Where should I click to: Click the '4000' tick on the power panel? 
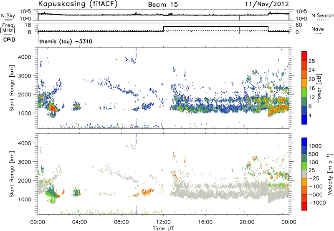[x=25, y=57]
